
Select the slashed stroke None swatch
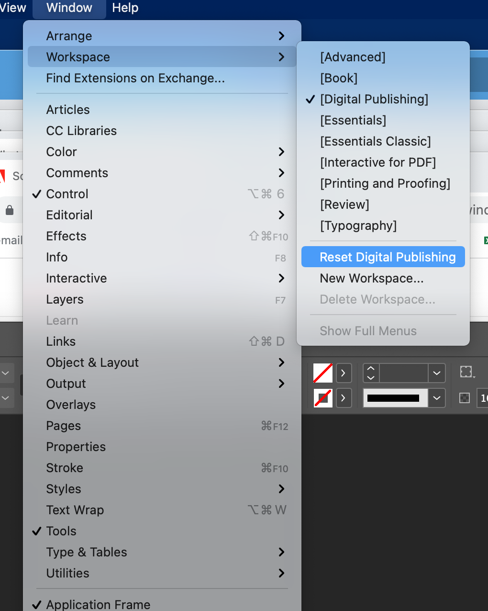pos(322,398)
